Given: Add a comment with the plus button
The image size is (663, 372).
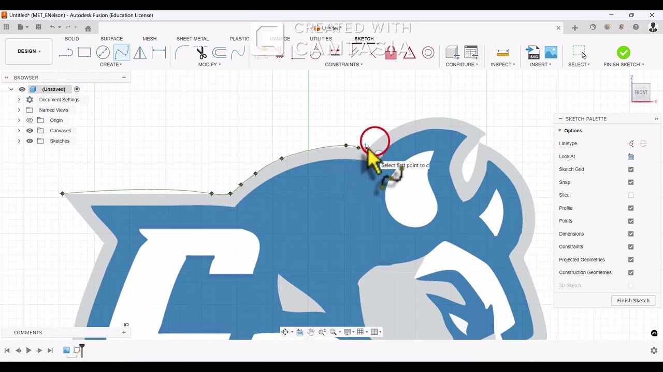Looking at the screenshot, I should point(124,332).
